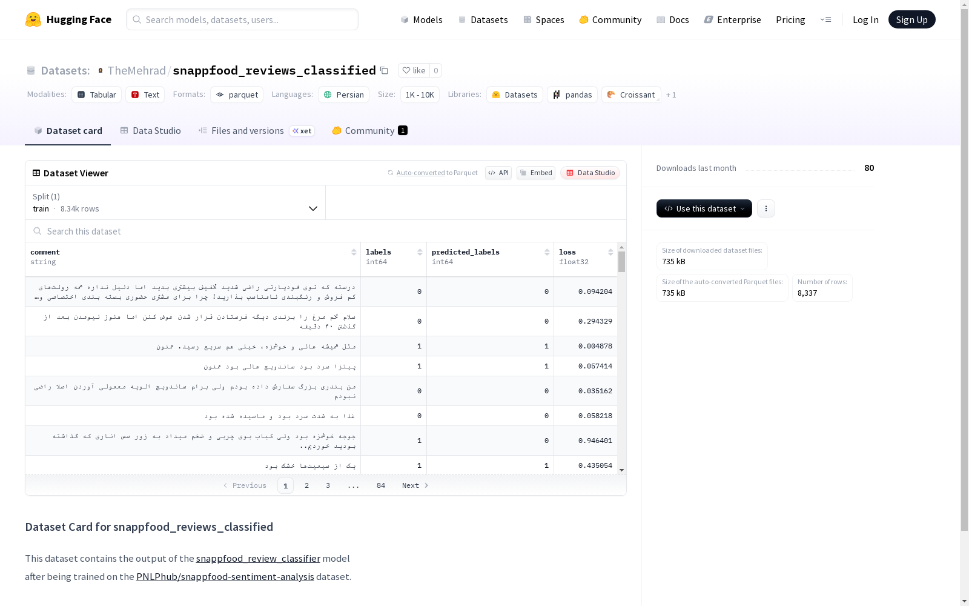
Task: Click the table vertical scrollbar thumb
Action: [621, 262]
